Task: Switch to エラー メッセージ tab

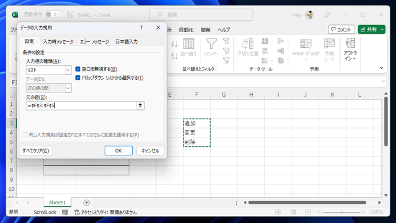Action: coord(94,41)
